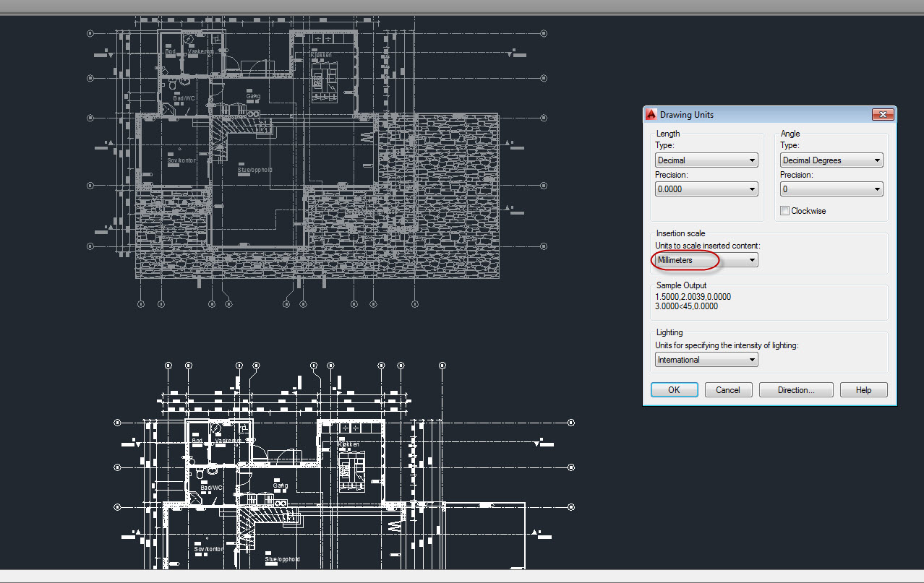Screen dimensions: 924x583
Task: Confirm the unit settings with OK
Action: tap(674, 390)
